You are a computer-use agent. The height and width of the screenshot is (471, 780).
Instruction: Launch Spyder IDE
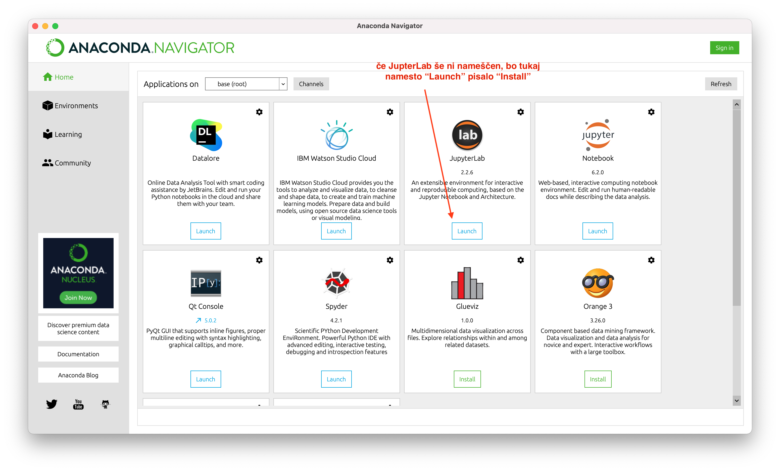point(336,379)
